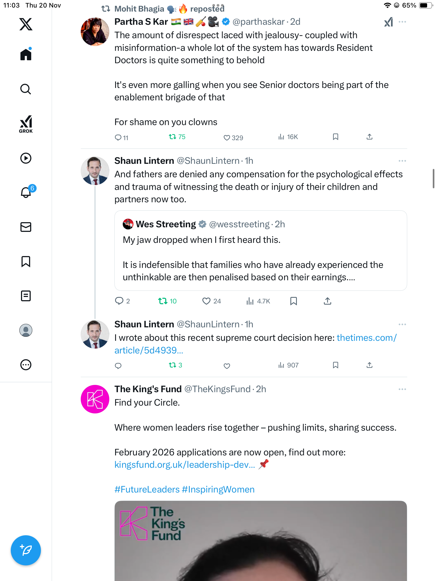This screenshot has height=581, width=436.
Task: Expand the sidebar More menu
Action: 26,365
